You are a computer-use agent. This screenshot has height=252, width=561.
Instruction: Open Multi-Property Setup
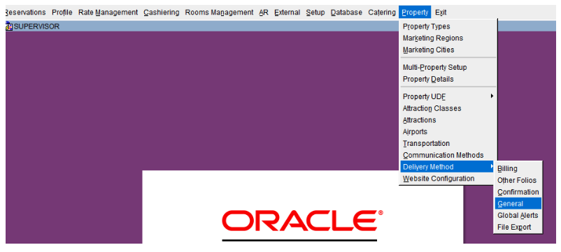(x=434, y=67)
